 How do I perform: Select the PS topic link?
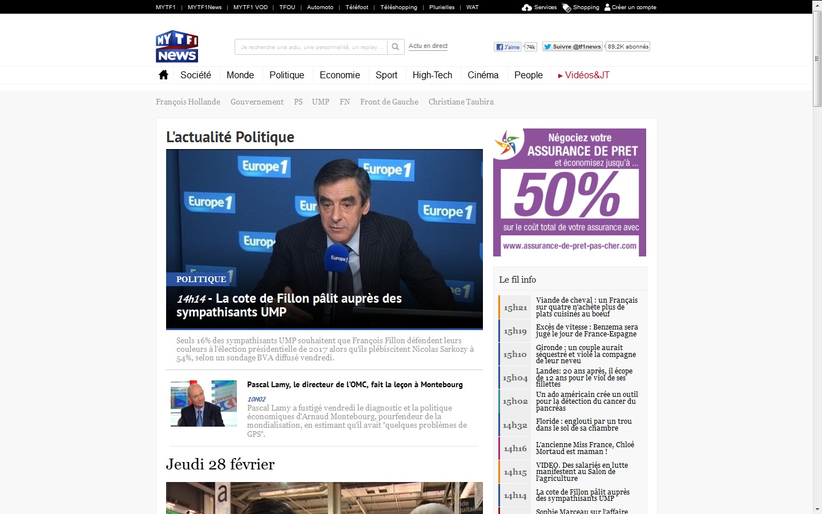pos(298,102)
